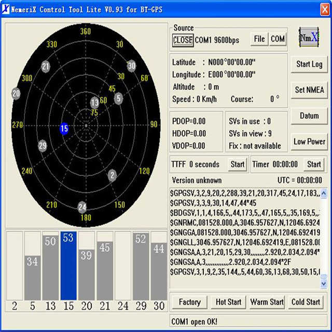
Task: Click the NMEA log scrollbar thumb
Action: point(324,276)
